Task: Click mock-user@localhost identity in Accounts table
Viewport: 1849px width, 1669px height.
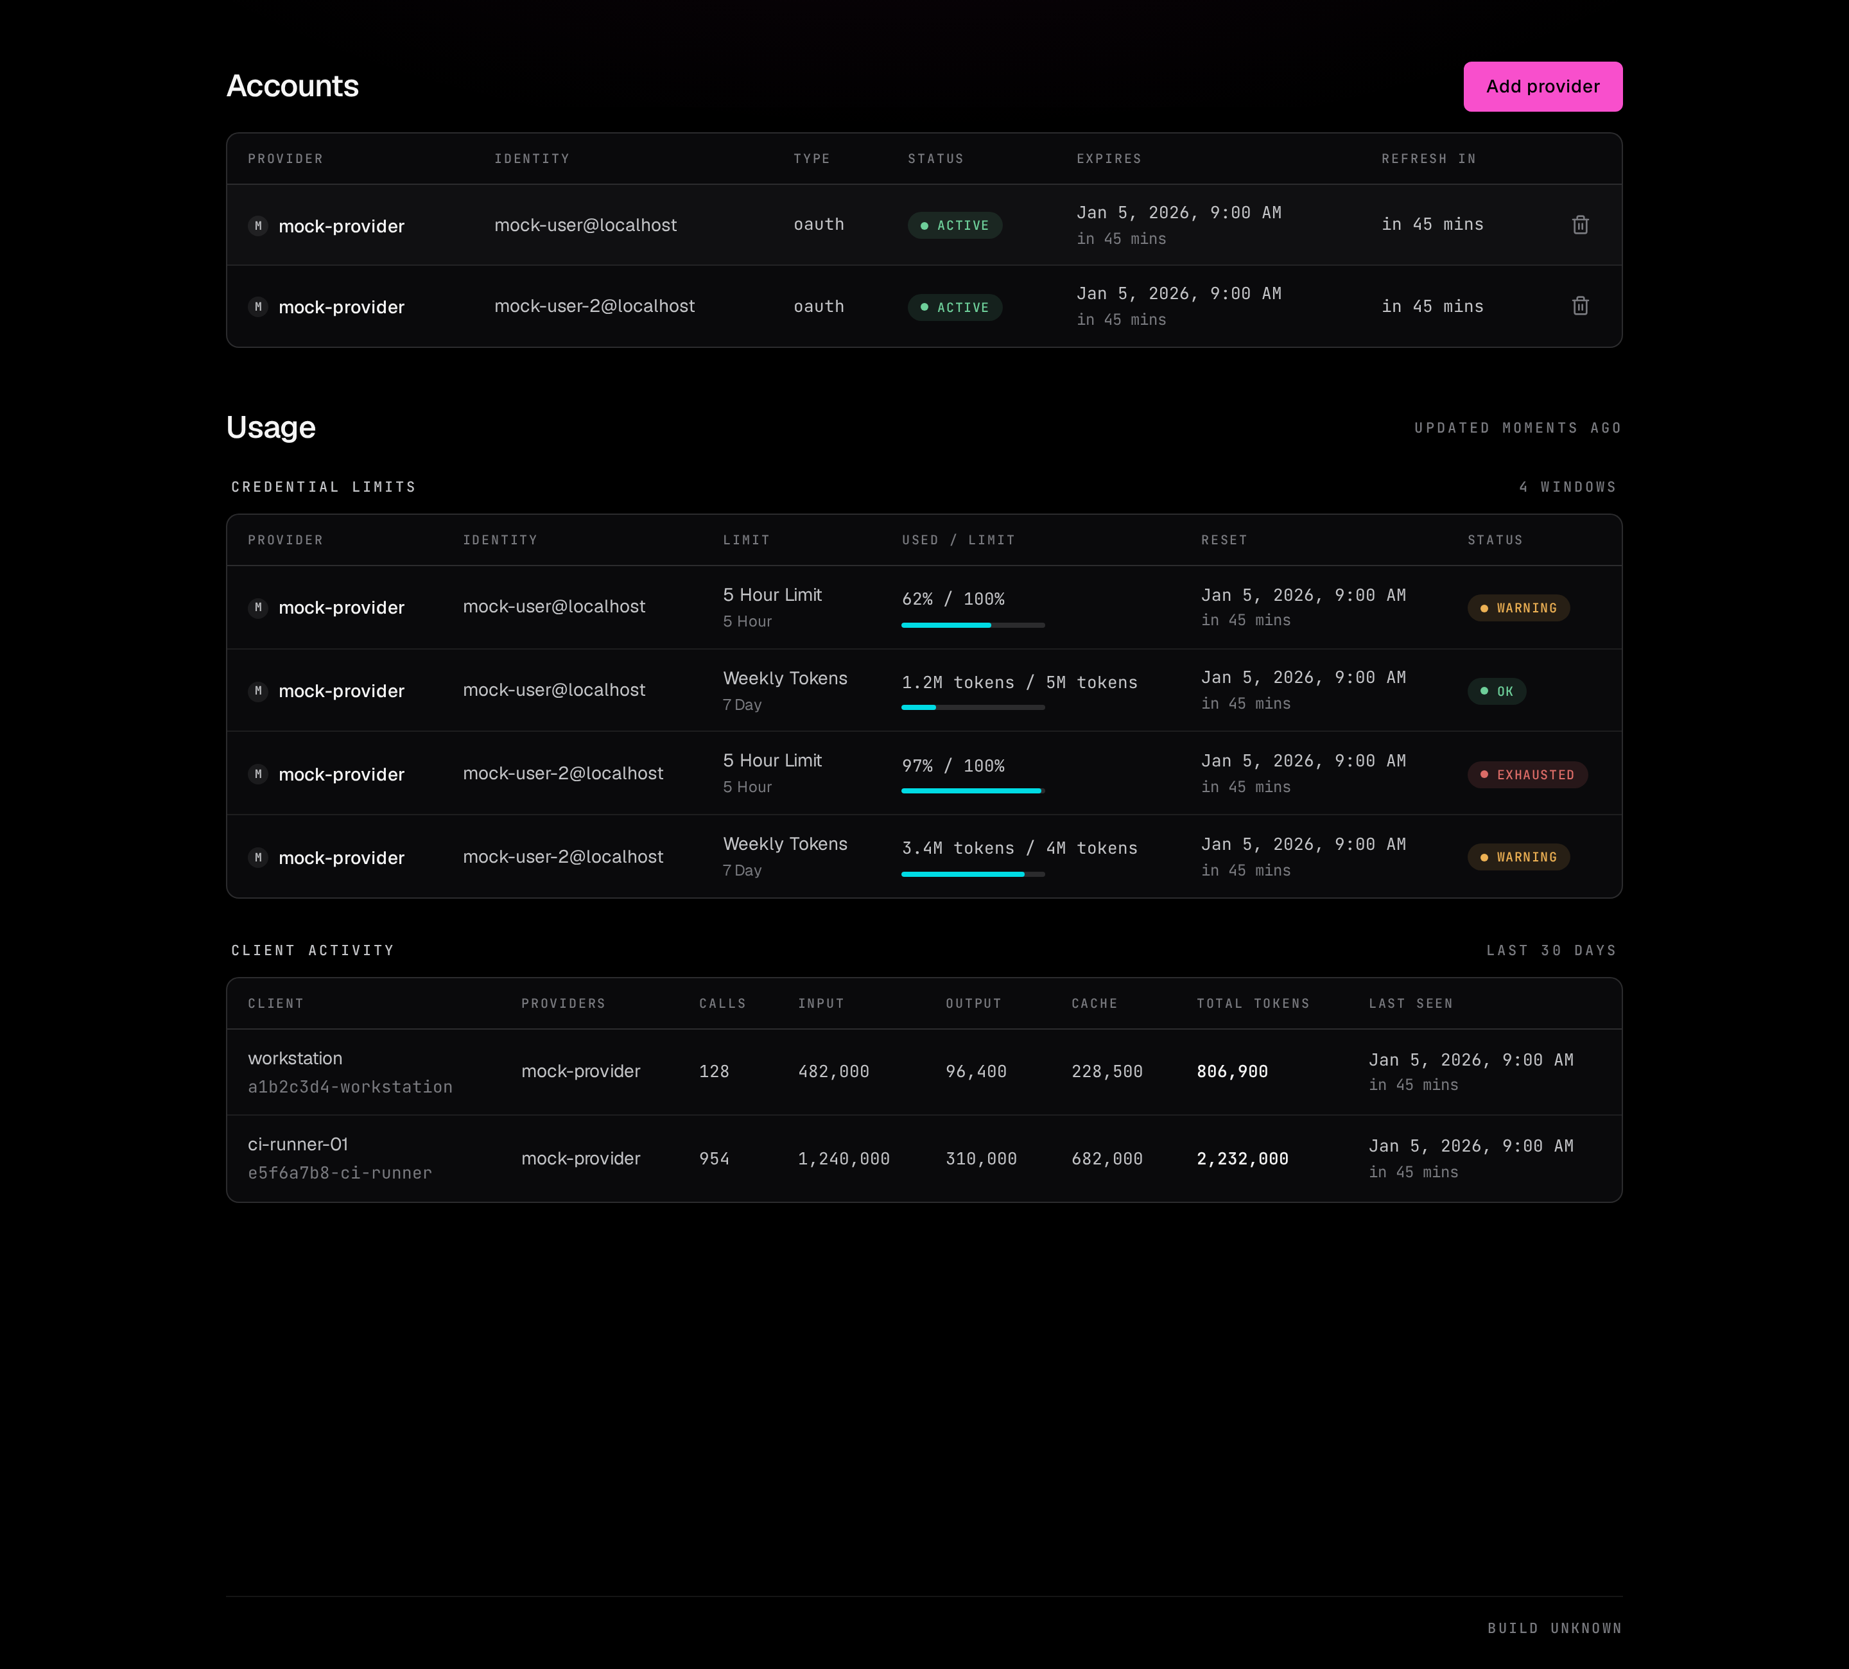Action: [x=585, y=225]
